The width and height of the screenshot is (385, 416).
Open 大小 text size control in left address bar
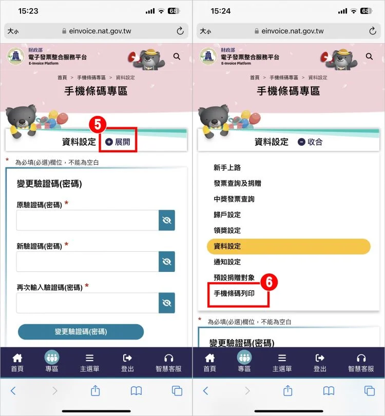(x=13, y=31)
